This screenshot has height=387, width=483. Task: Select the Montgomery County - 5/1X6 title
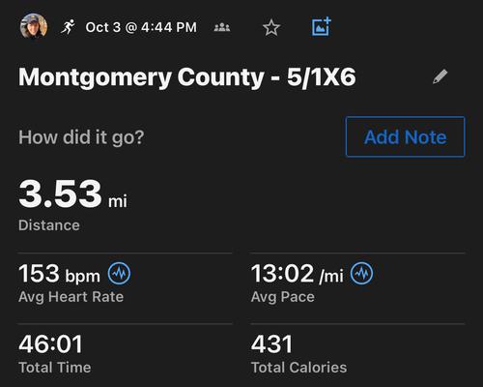click(x=187, y=77)
